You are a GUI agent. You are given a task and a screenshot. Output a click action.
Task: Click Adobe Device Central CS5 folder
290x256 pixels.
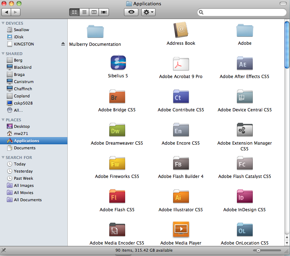coord(245,96)
